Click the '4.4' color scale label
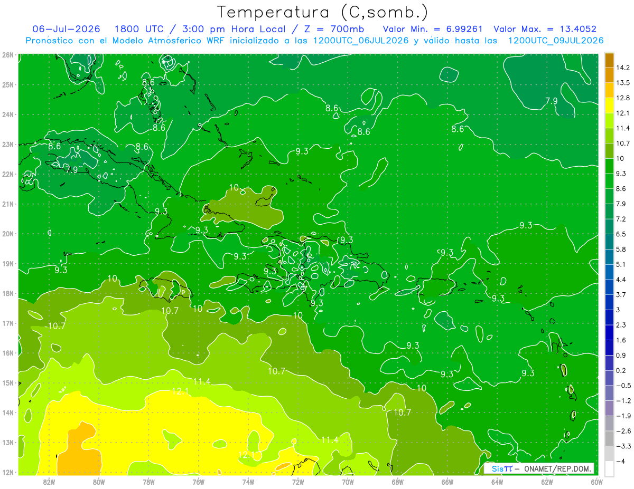The image size is (634, 489). (621, 279)
